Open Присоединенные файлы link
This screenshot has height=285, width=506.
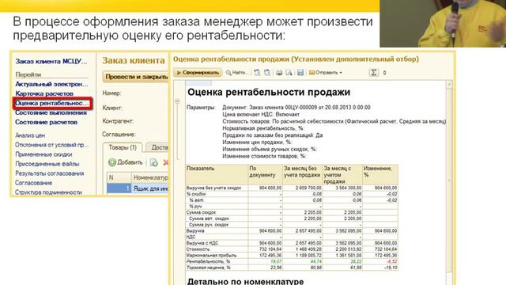47,164
